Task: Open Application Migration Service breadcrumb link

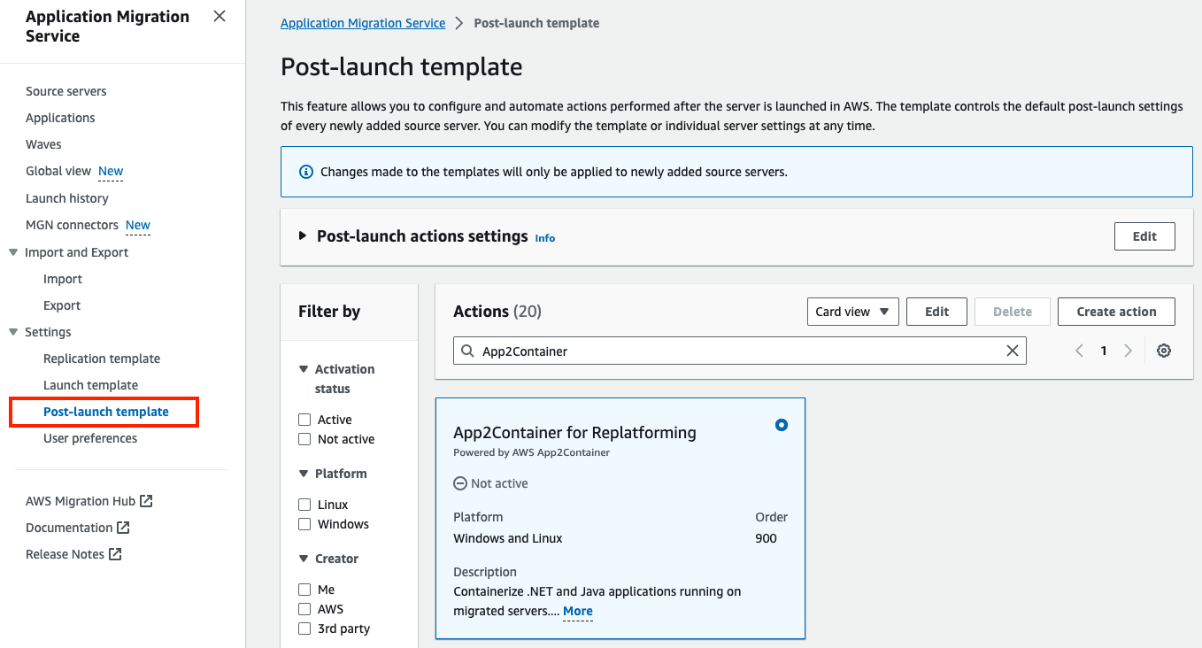Action: [363, 23]
